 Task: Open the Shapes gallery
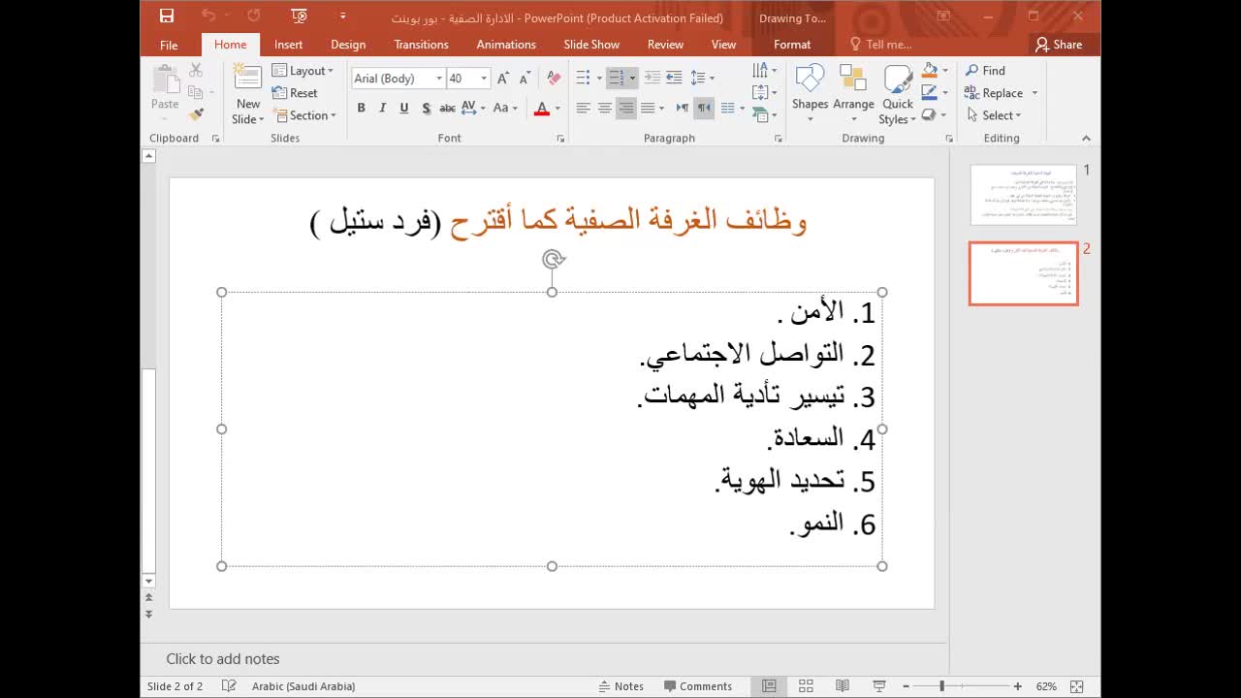click(x=810, y=94)
